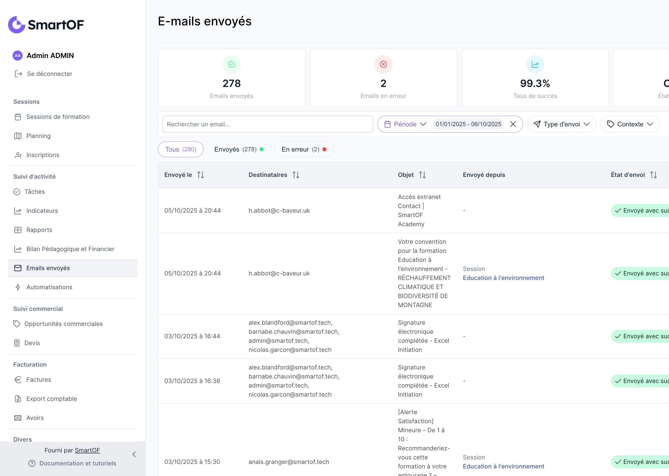Viewport: 669px width, 476px height.
Task: Expand the Type d'envoi dropdown
Action: (561, 124)
